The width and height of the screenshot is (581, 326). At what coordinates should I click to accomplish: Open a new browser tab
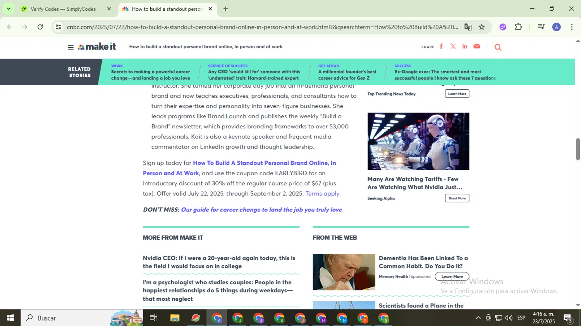[225, 9]
